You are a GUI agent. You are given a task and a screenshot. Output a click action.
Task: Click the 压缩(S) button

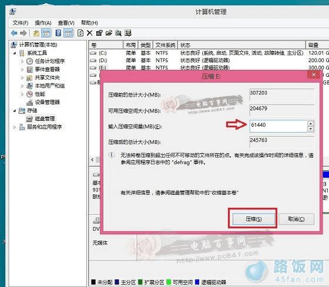click(253, 219)
